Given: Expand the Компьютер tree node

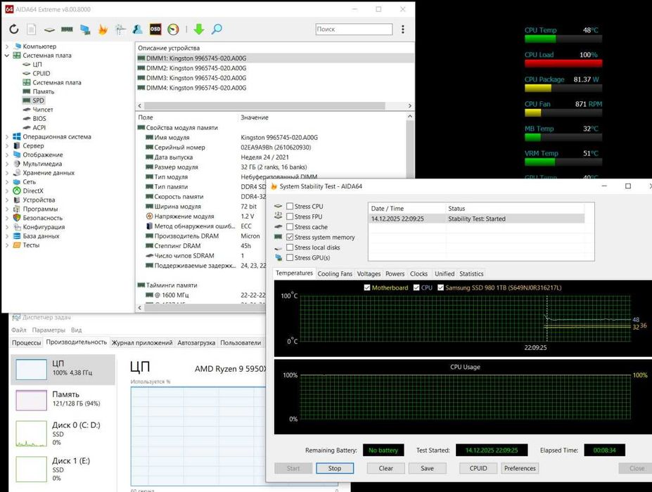Looking at the screenshot, I should click(7, 46).
